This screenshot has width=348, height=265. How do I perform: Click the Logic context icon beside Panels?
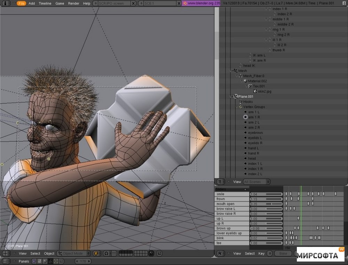pyautogui.click(x=34, y=262)
